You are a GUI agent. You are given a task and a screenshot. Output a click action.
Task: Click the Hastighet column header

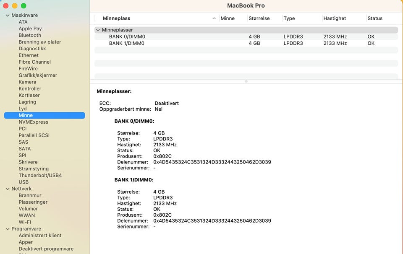[x=335, y=18]
